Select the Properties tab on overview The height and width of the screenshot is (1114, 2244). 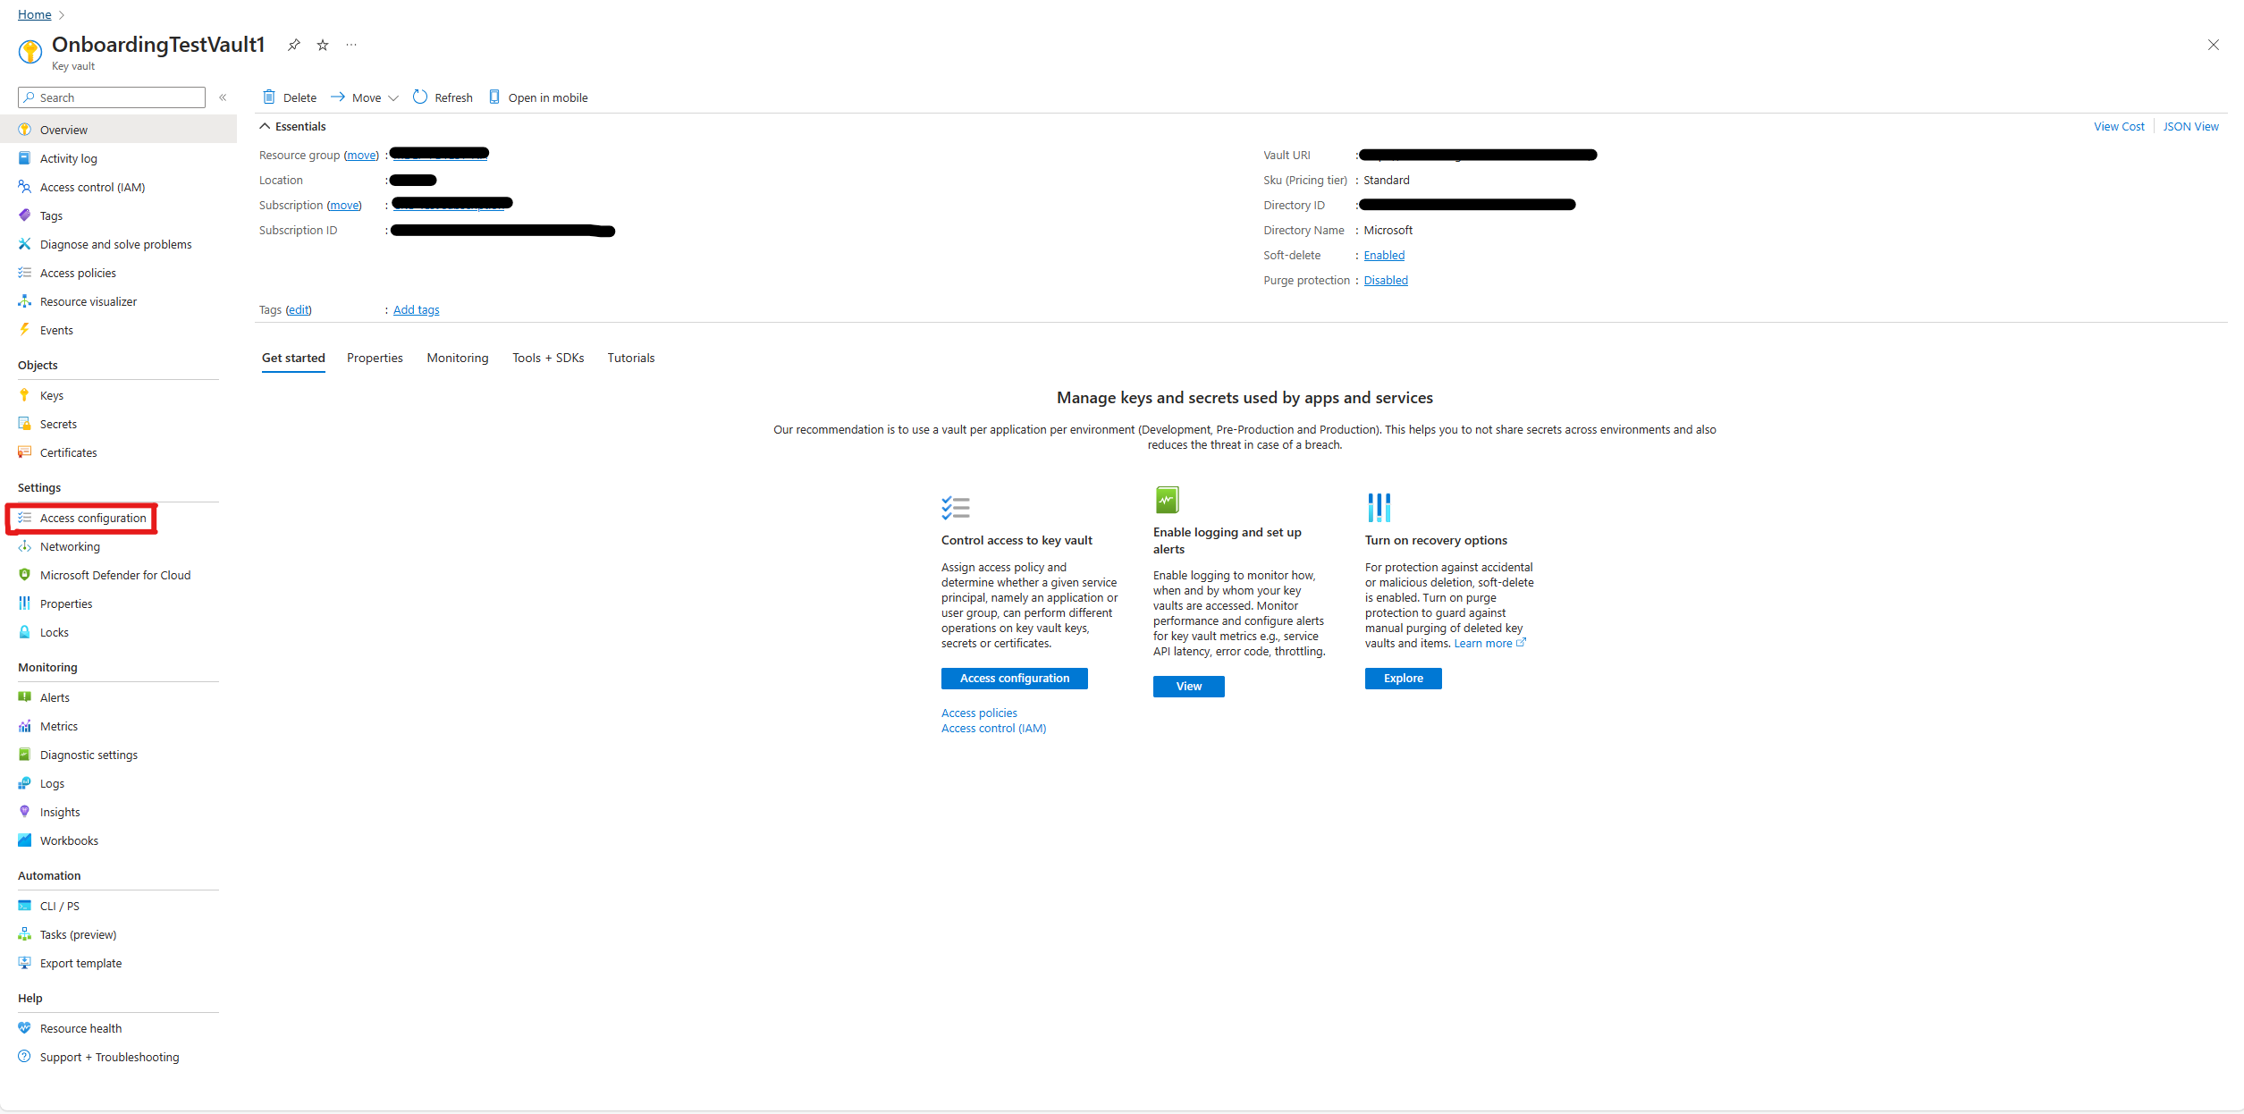pos(372,358)
